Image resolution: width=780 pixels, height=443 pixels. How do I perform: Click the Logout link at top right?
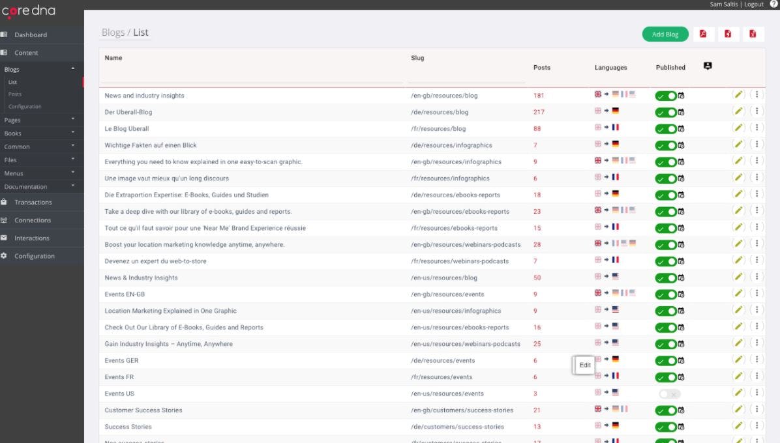tap(754, 4)
